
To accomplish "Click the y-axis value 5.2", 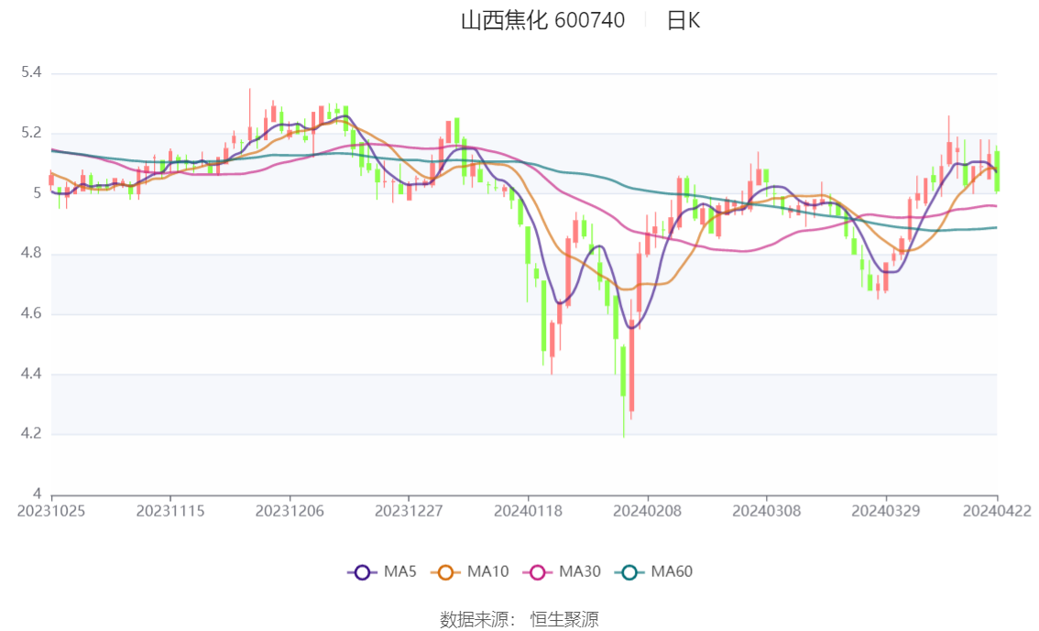I will click(x=31, y=133).
